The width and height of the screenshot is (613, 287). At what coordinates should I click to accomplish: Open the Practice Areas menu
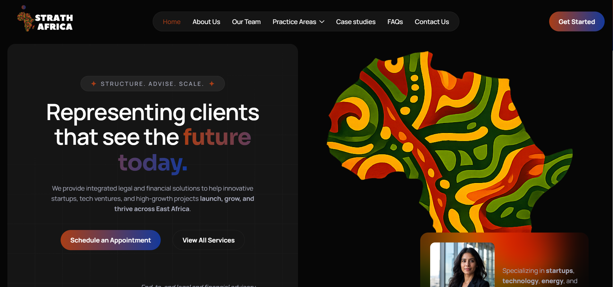pyautogui.click(x=298, y=22)
